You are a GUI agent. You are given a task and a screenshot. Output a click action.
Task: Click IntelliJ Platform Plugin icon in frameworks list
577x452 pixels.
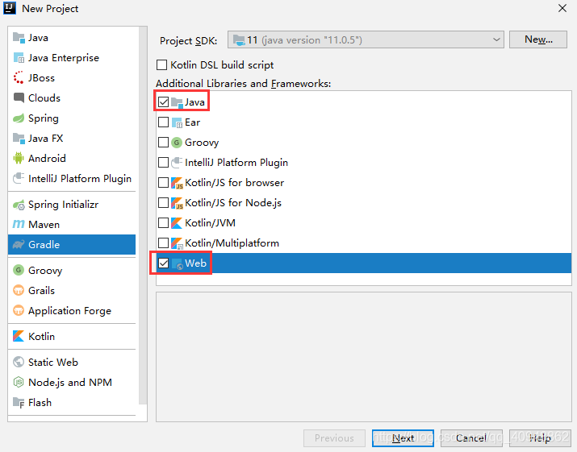(177, 163)
